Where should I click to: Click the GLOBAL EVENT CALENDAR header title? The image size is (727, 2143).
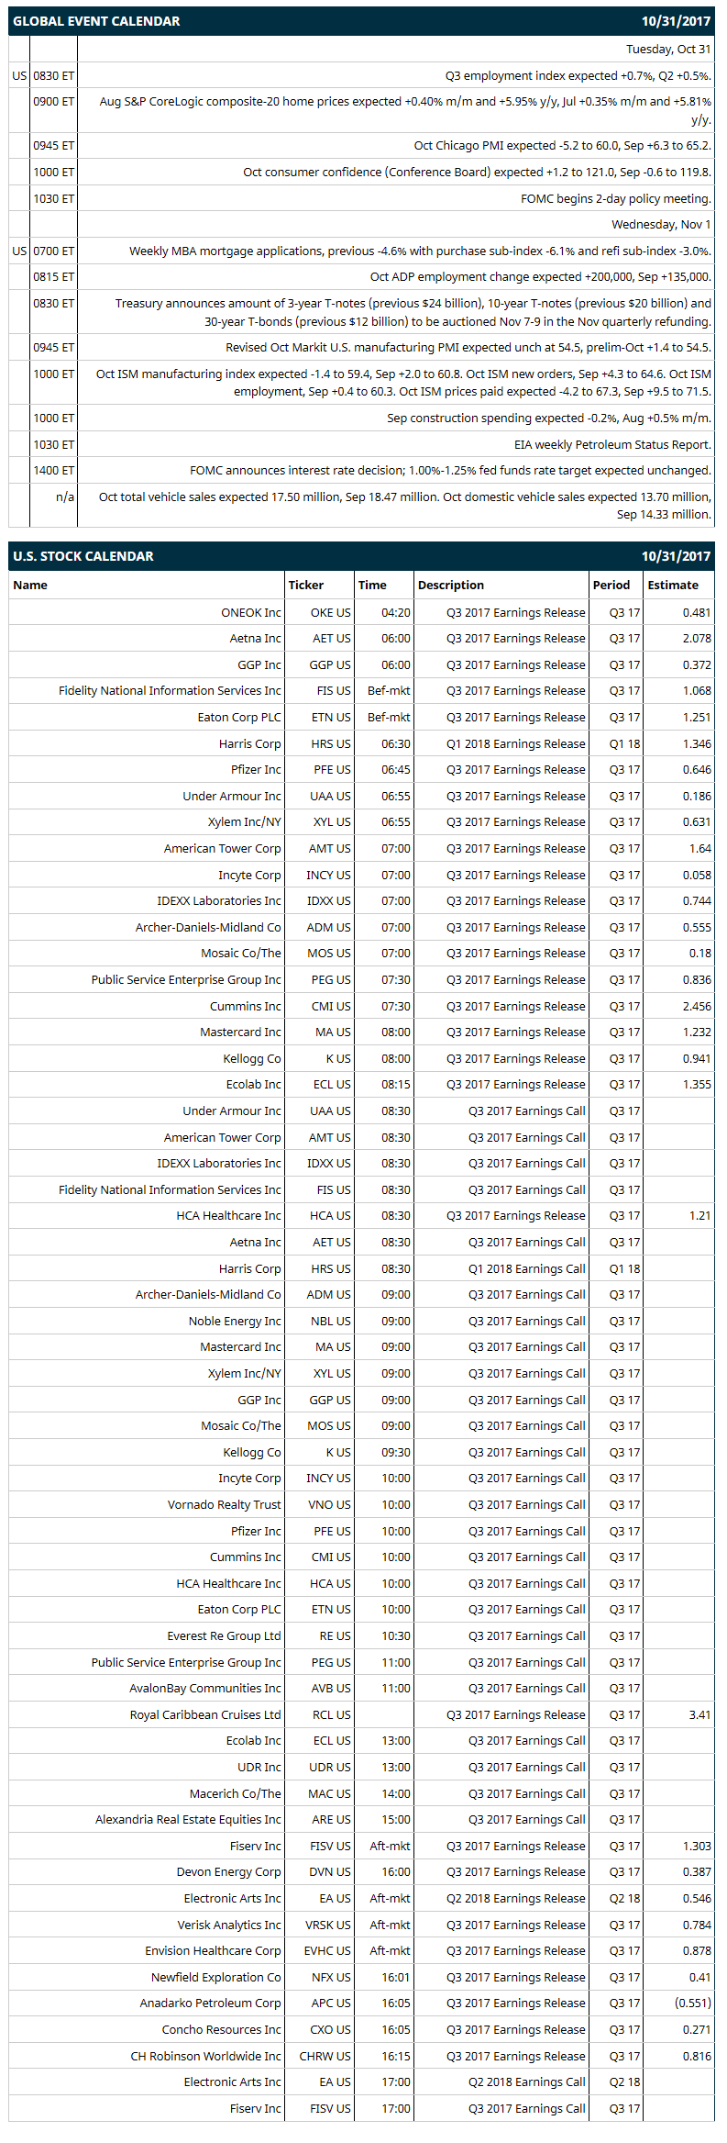[x=96, y=21]
